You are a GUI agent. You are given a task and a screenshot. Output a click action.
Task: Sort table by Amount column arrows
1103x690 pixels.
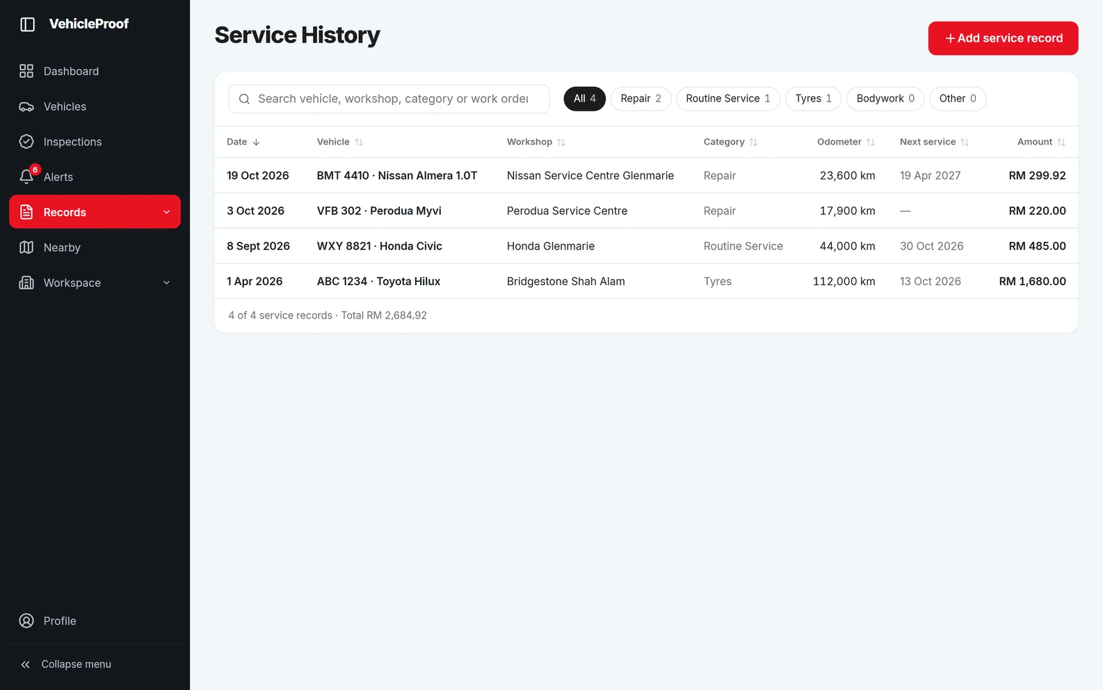click(1061, 142)
